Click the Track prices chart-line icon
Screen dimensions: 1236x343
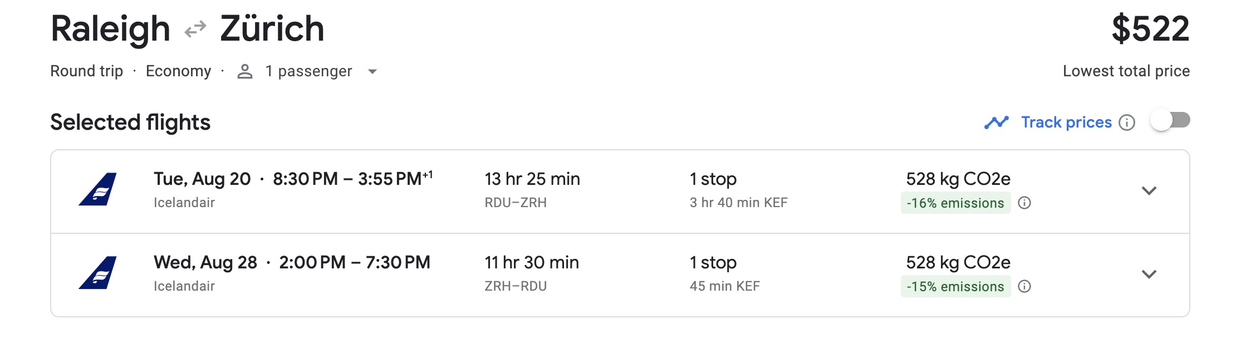[997, 122]
